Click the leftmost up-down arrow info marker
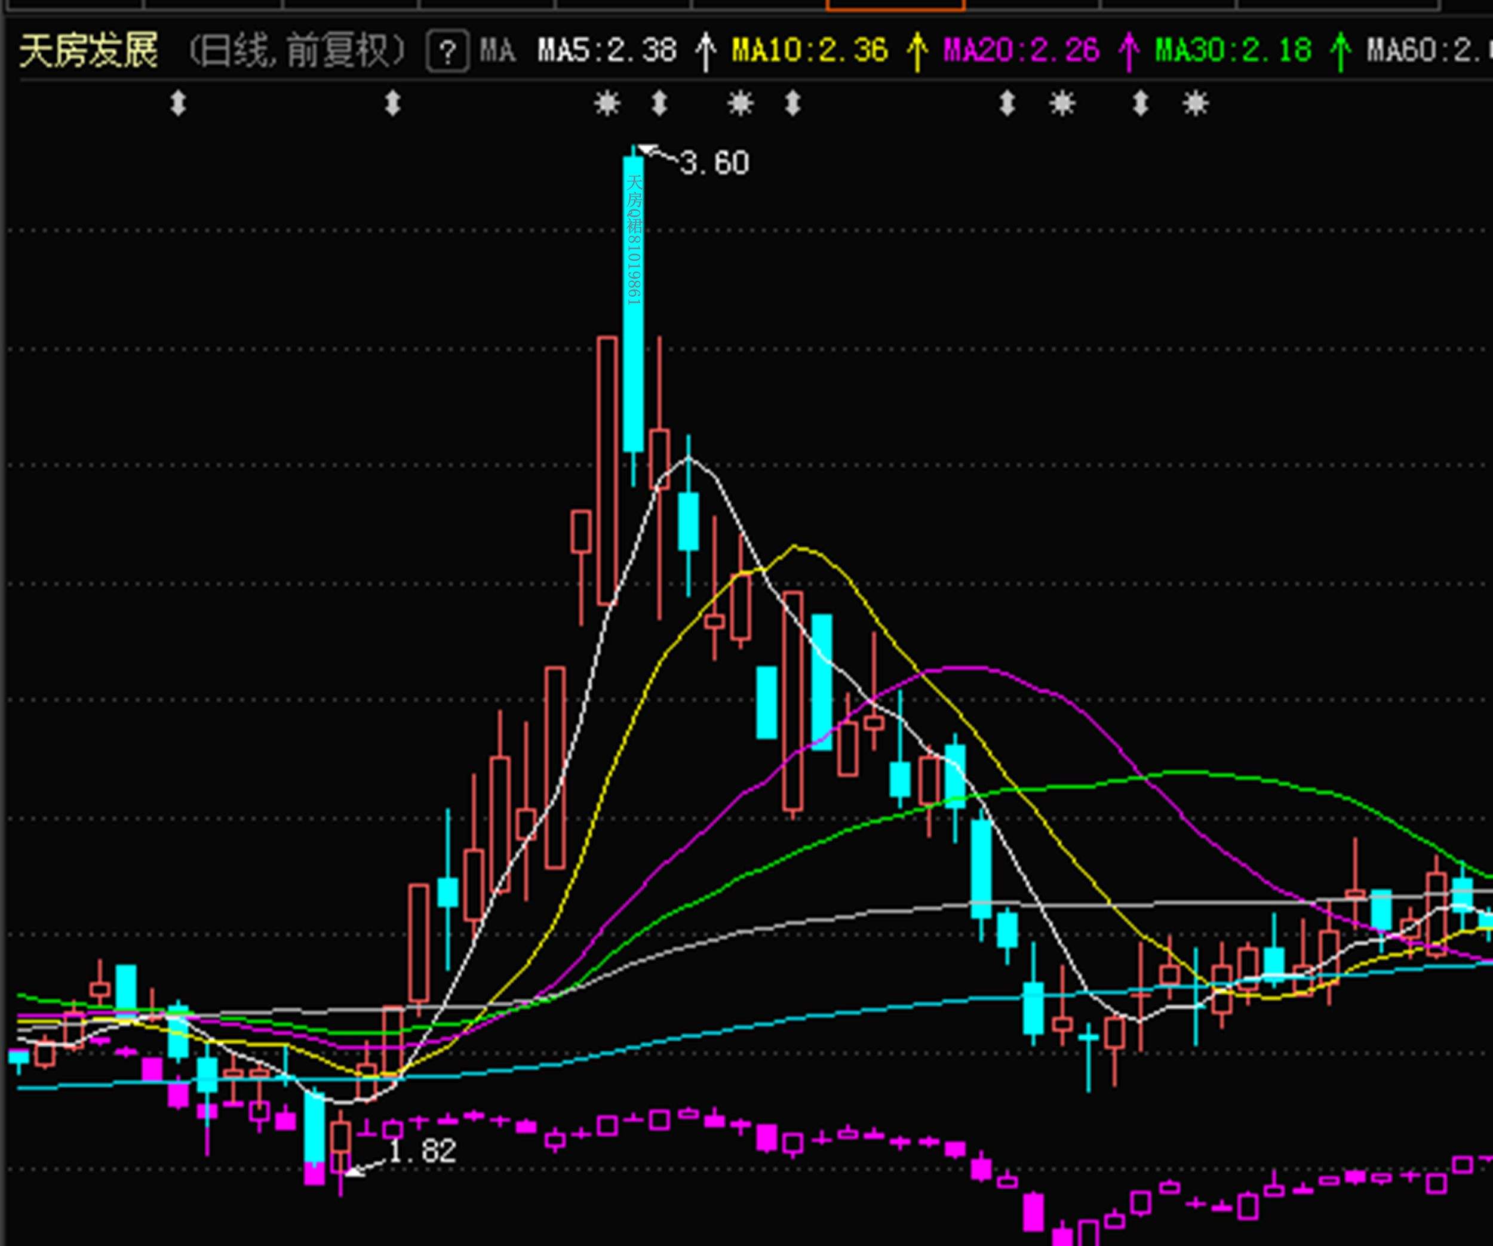Viewport: 1493px width, 1246px height. 178,104
